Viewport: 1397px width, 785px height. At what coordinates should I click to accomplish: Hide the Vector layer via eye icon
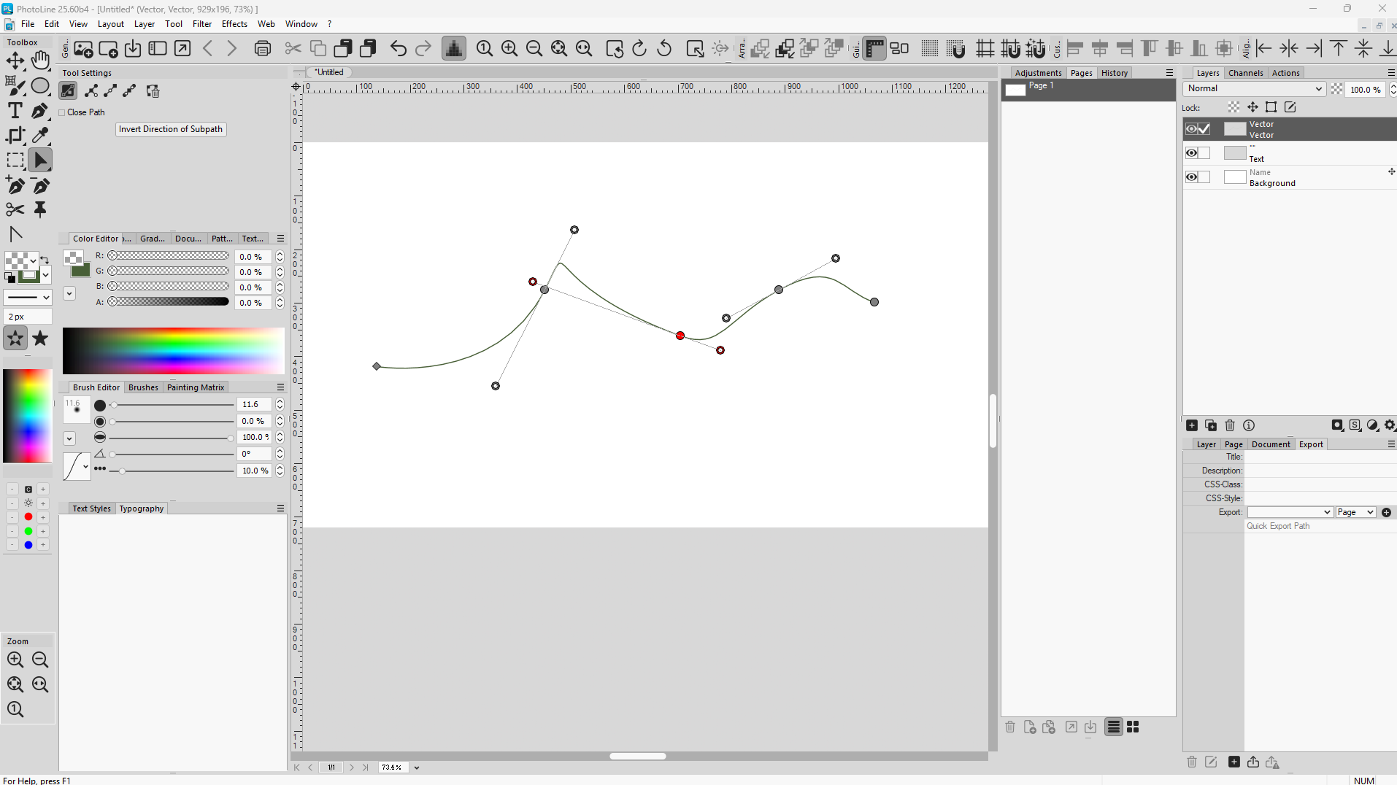(x=1191, y=129)
